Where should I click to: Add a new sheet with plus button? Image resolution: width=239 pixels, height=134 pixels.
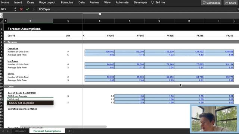pyautogui.click(x=69, y=131)
